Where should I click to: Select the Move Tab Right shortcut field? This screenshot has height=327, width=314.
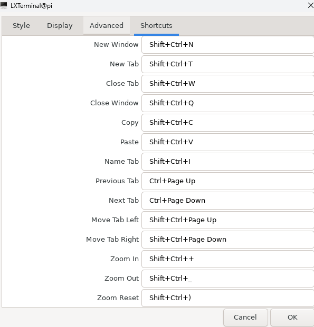227,240
